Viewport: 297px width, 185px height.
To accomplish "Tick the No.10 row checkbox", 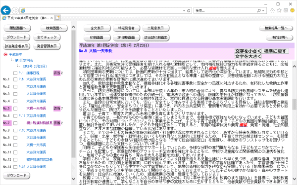I will pyautogui.click(x=15, y=145).
